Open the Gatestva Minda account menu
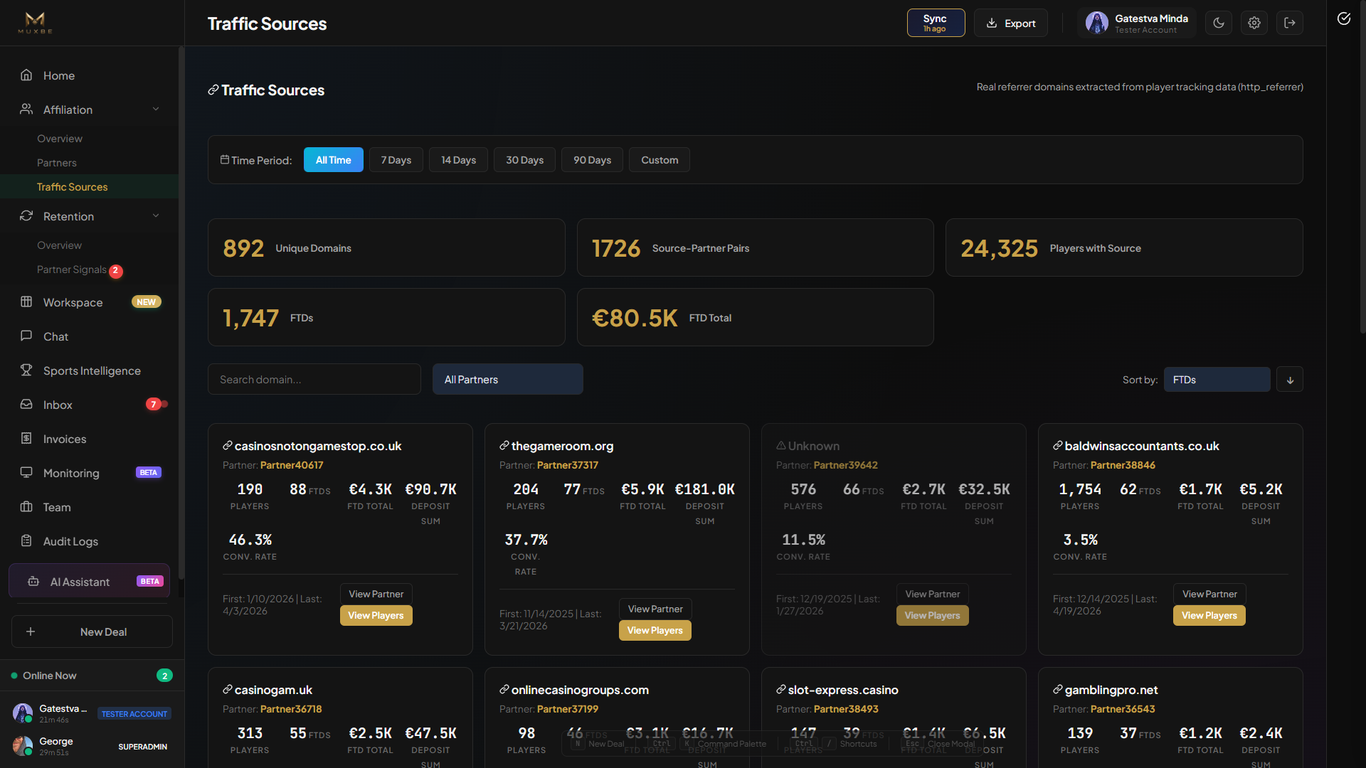The width and height of the screenshot is (1366, 768). pyautogui.click(x=1137, y=23)
